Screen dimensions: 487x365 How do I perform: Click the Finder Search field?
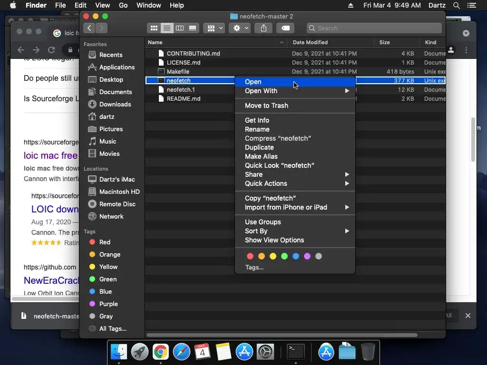pos(374,28)
